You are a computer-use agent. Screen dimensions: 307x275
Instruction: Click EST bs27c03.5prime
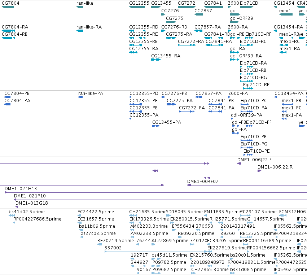(98, 233)
